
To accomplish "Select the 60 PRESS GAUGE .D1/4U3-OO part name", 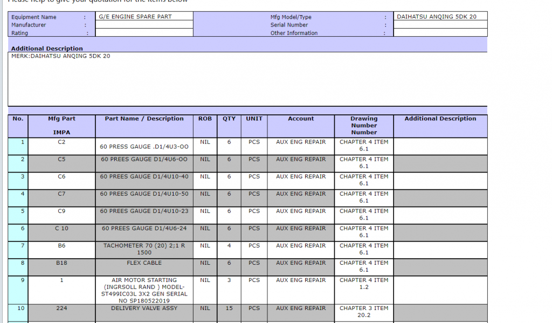I will [144, 146].
